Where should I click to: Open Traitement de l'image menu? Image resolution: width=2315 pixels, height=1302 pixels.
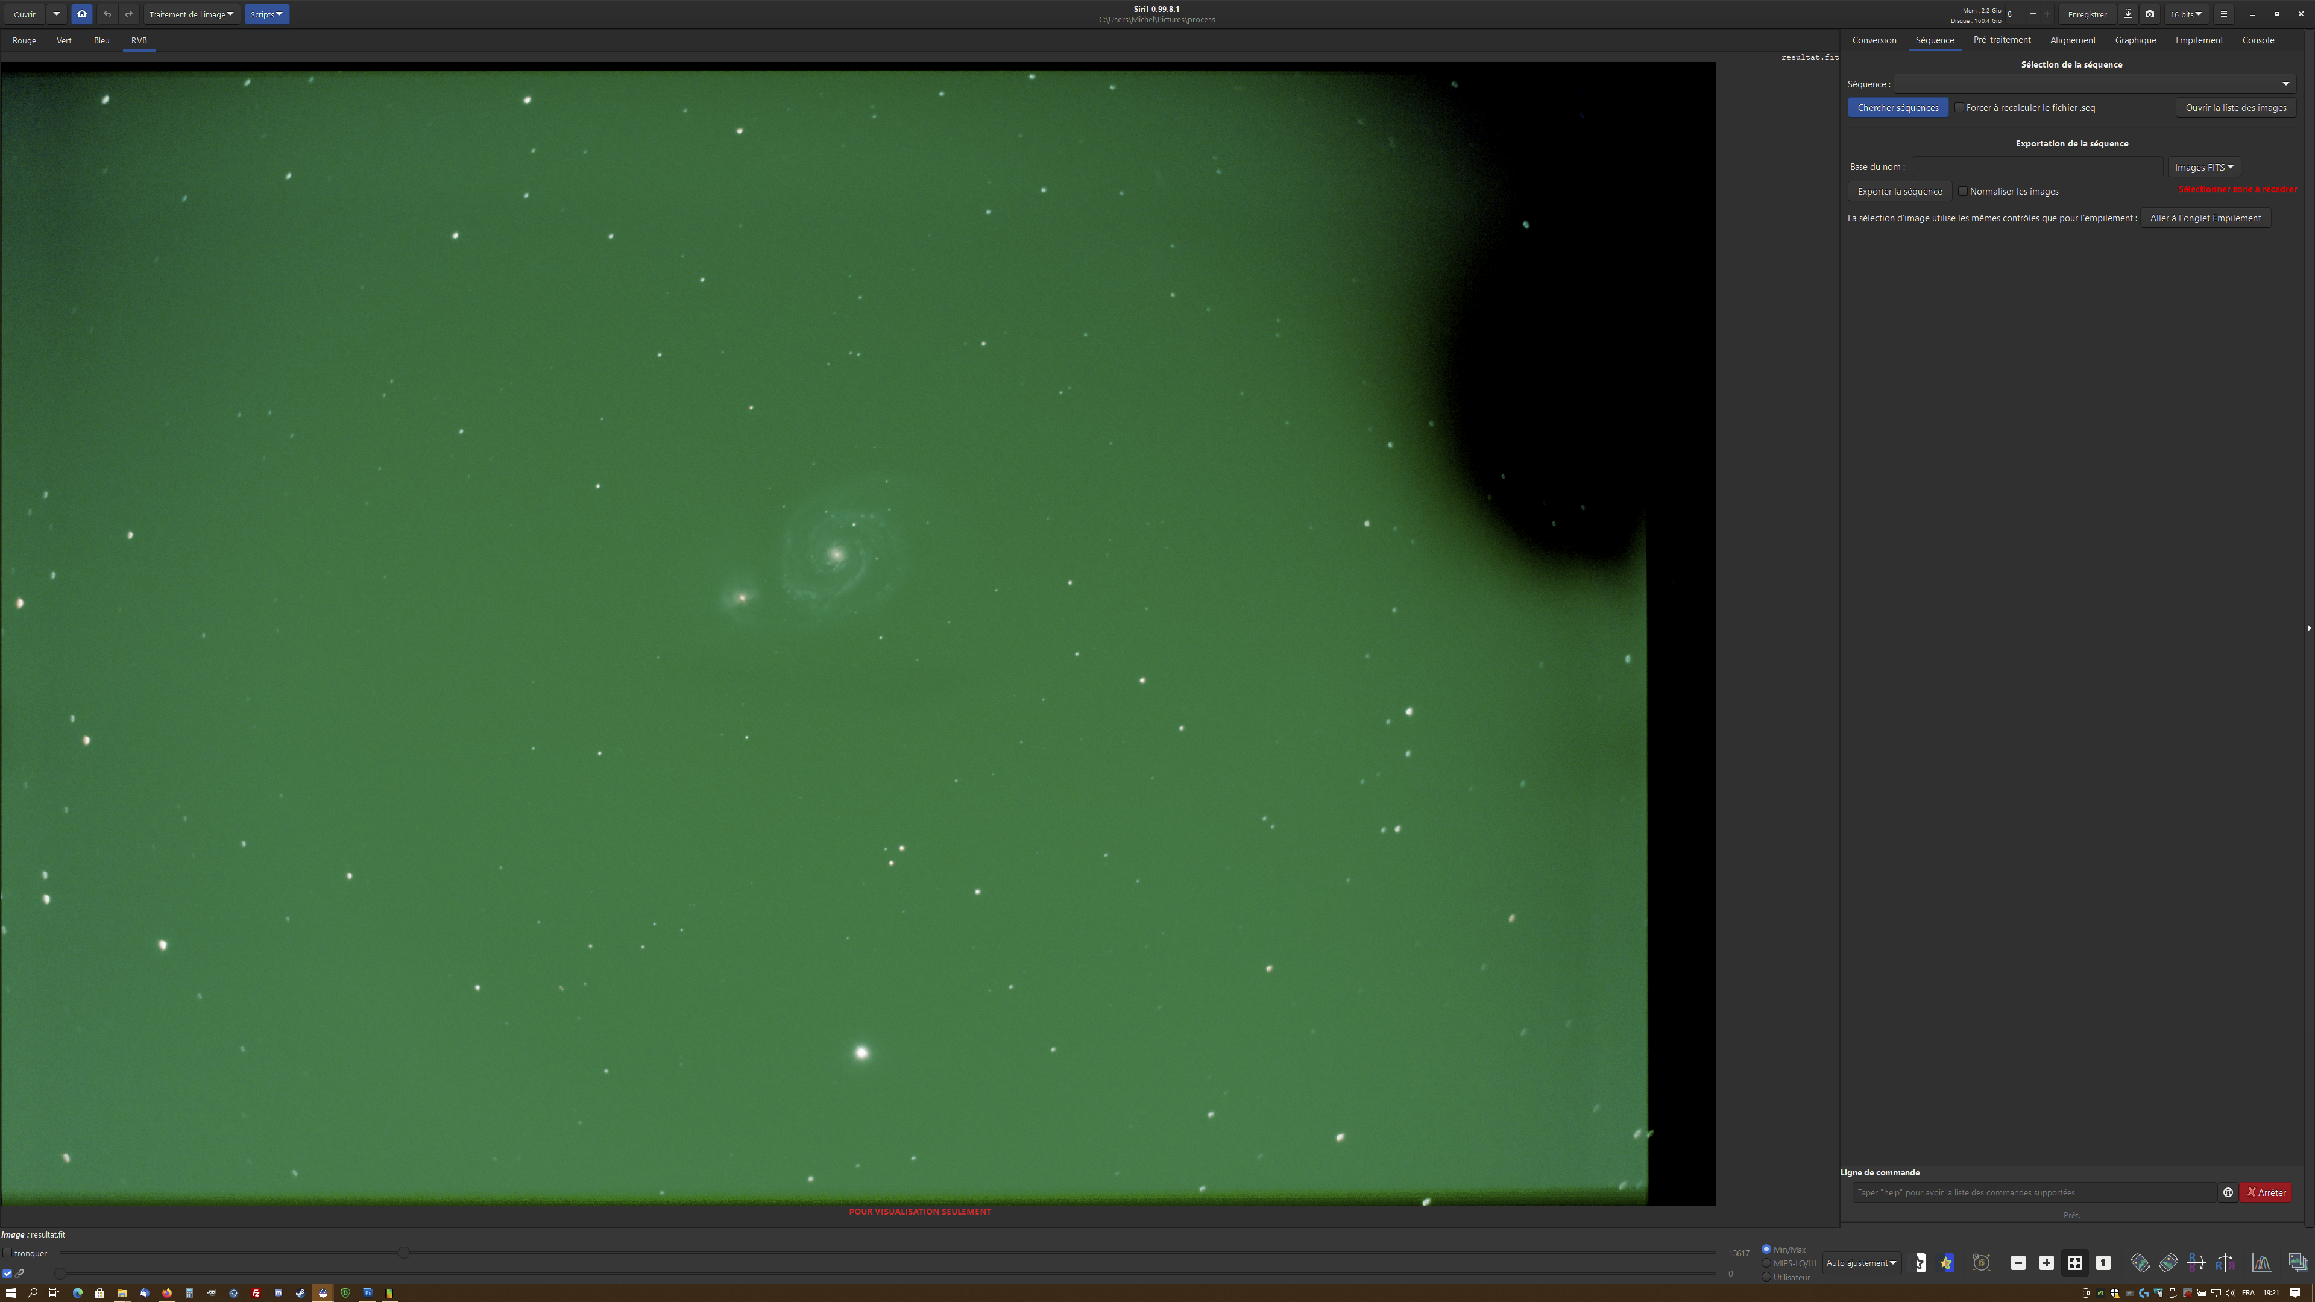point(191,14)
